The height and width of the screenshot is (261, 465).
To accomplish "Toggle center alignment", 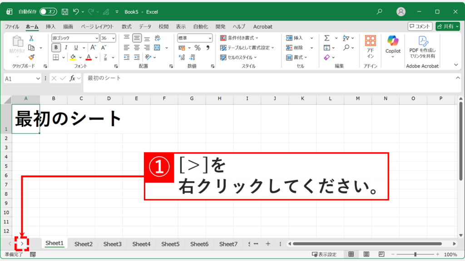I will 136,47.
